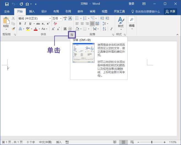181x145 pixels.
Task: Click the Format Painter brush icon
Action: [13, 29]
